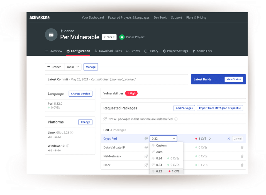
Task: Click the ActiveState logo
Action: pyautogui.click(x=39, y=18)
